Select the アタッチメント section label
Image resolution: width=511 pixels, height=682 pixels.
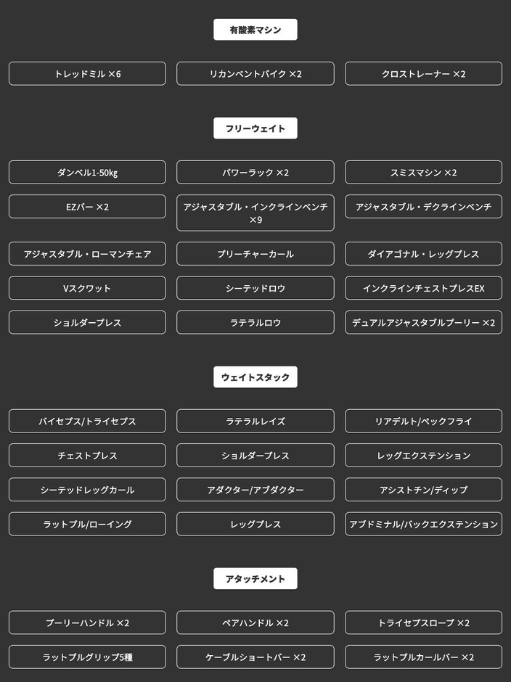(x=255, y=579)
